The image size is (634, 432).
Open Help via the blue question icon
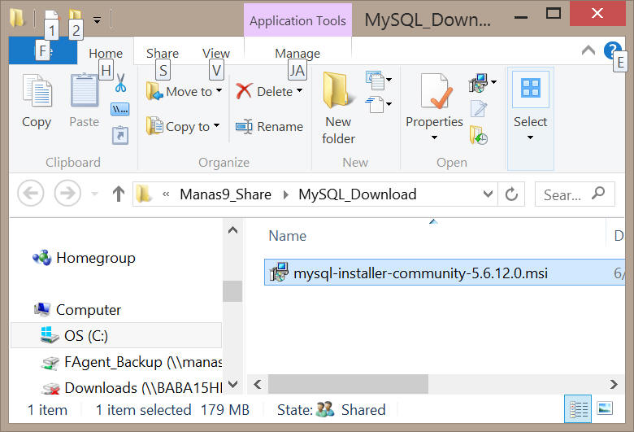[x=612, y=50]
